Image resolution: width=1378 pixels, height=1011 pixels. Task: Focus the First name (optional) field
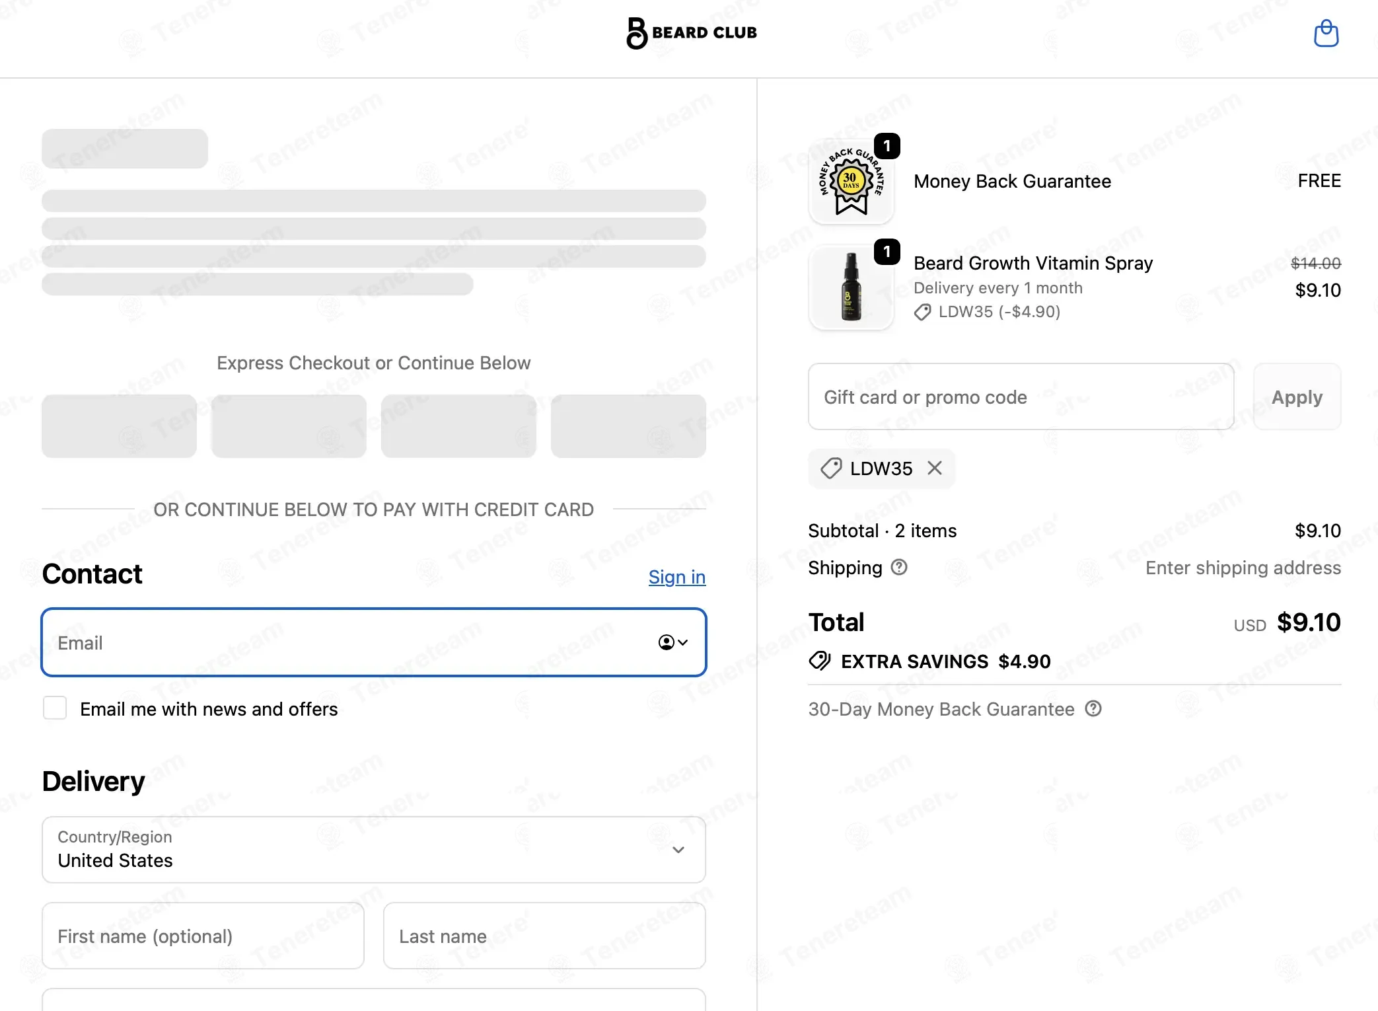[203, 936]
